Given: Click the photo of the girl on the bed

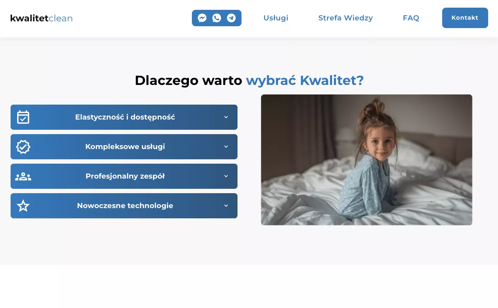Looking at the screenshot, I should pos(367,160).
